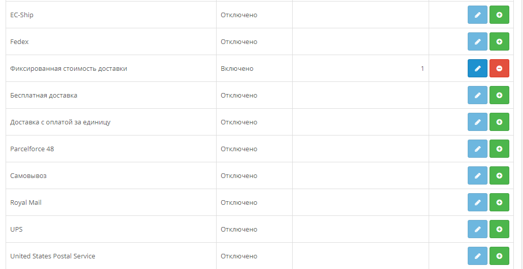Screen dimensions: 523x269
Task: Install Доставка с оплатой за единицу
Action: pos(499,122)
